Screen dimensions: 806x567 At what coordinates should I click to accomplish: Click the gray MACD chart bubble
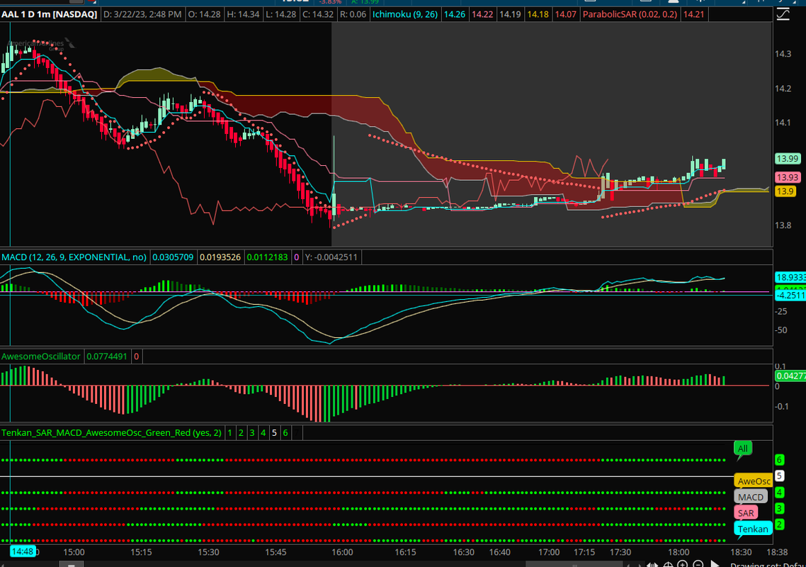tap(751, 497)
